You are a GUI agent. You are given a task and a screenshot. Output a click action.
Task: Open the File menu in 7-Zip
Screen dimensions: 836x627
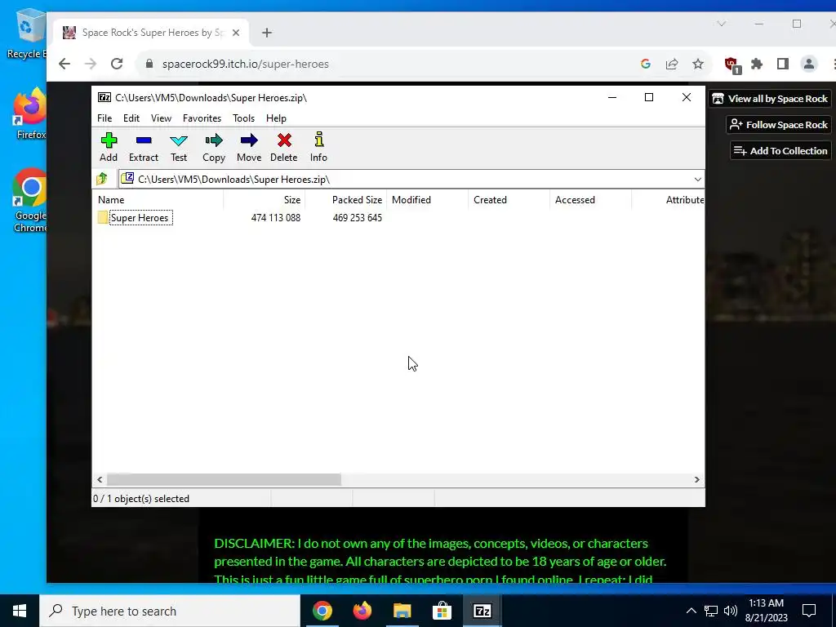[104, 118]
